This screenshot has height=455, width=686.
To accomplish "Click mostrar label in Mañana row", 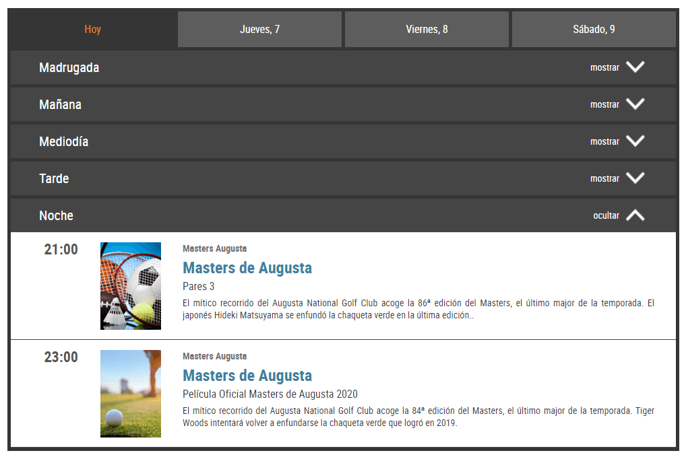I will point(604,105).
